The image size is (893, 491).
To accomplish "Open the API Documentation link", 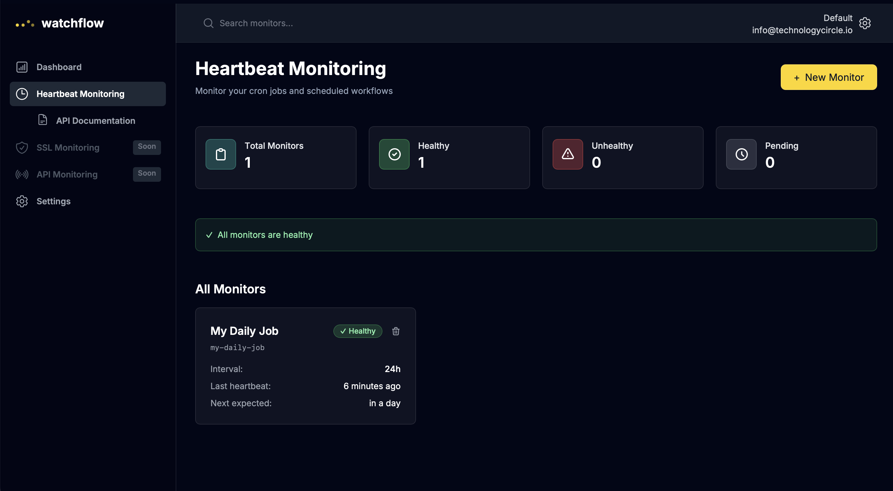I will 96,120.
